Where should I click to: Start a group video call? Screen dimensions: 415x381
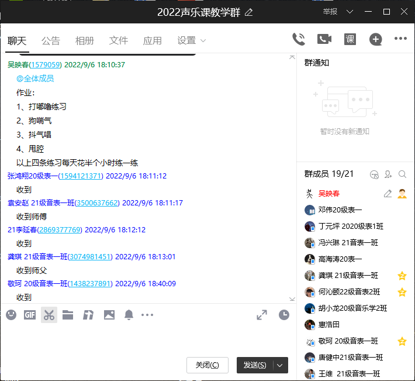tap(324, 39)
